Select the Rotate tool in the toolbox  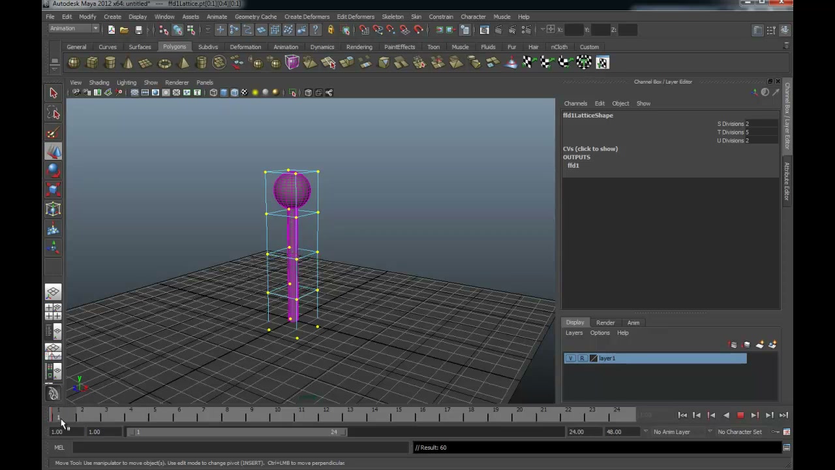(x=53, y=171)
